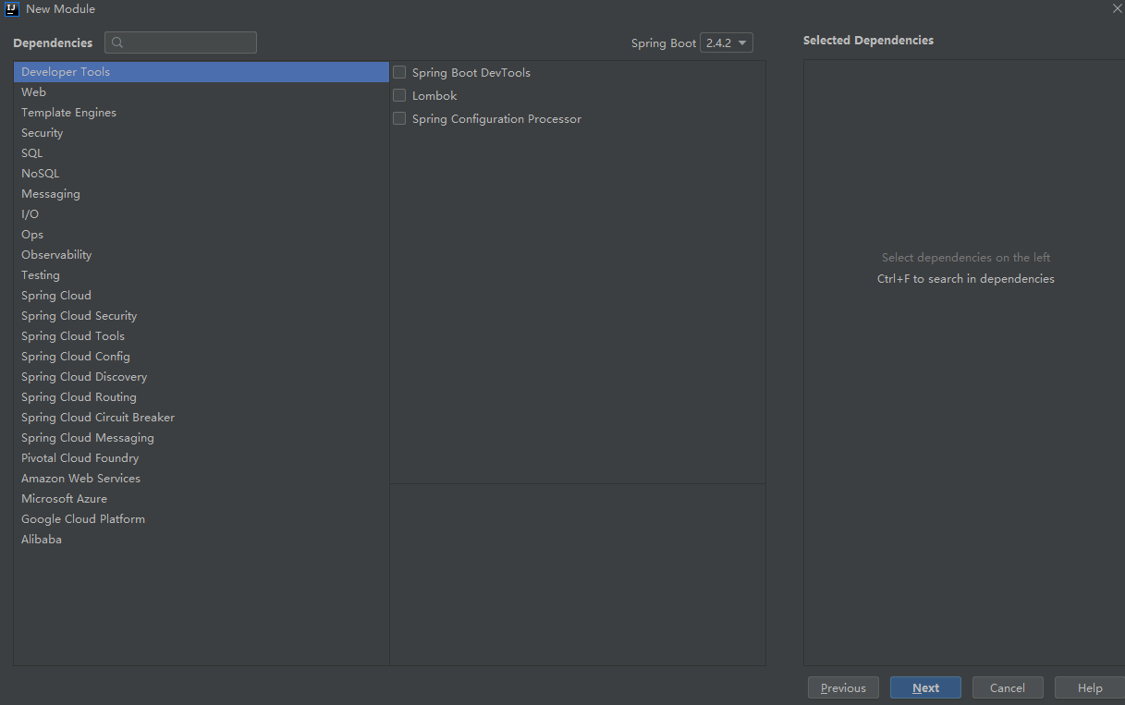The image size is (1125, 705).
Task: Proceed with the Next button
Action: pyautogui.click(x=925, y=687)
